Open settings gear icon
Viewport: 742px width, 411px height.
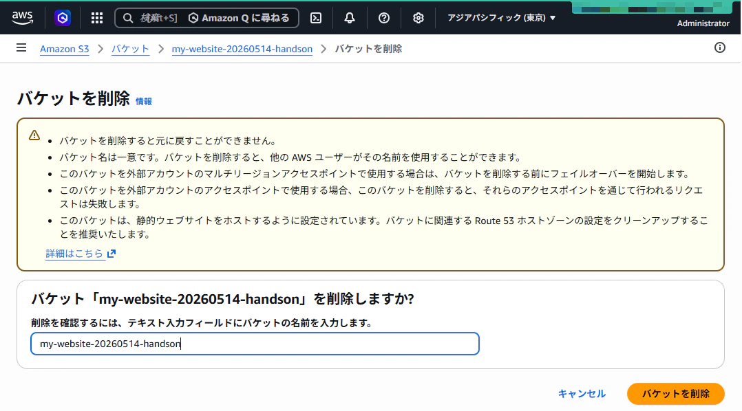click(418, 18)
